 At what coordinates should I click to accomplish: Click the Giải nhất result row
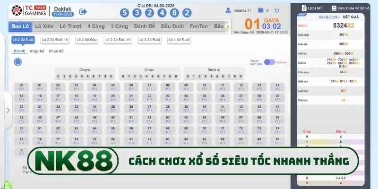pos(330,35)
